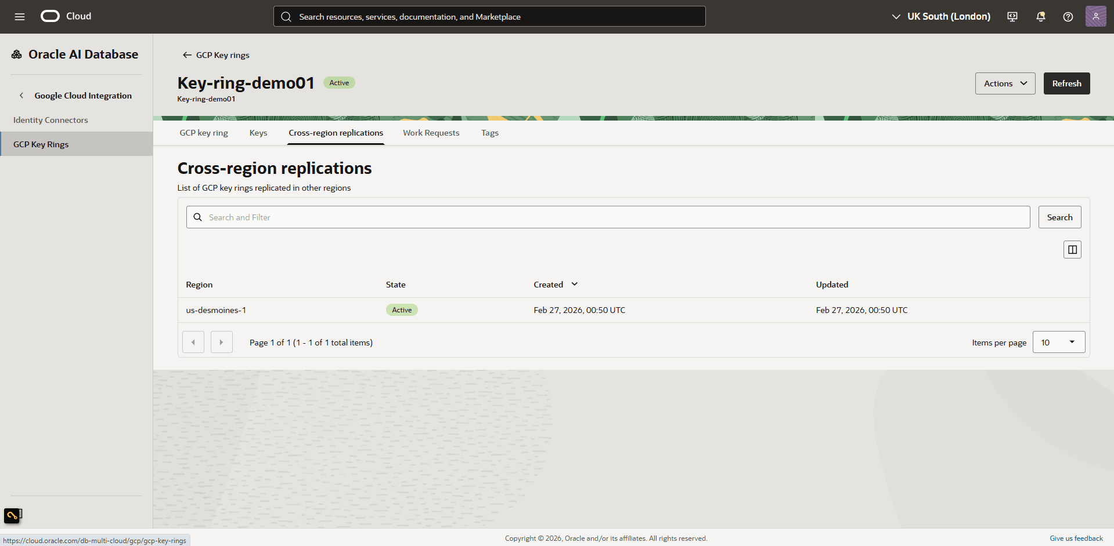The image size is (1114, 546).
Task: Navigate back to GCP Key rings
Action: [215, 54]
